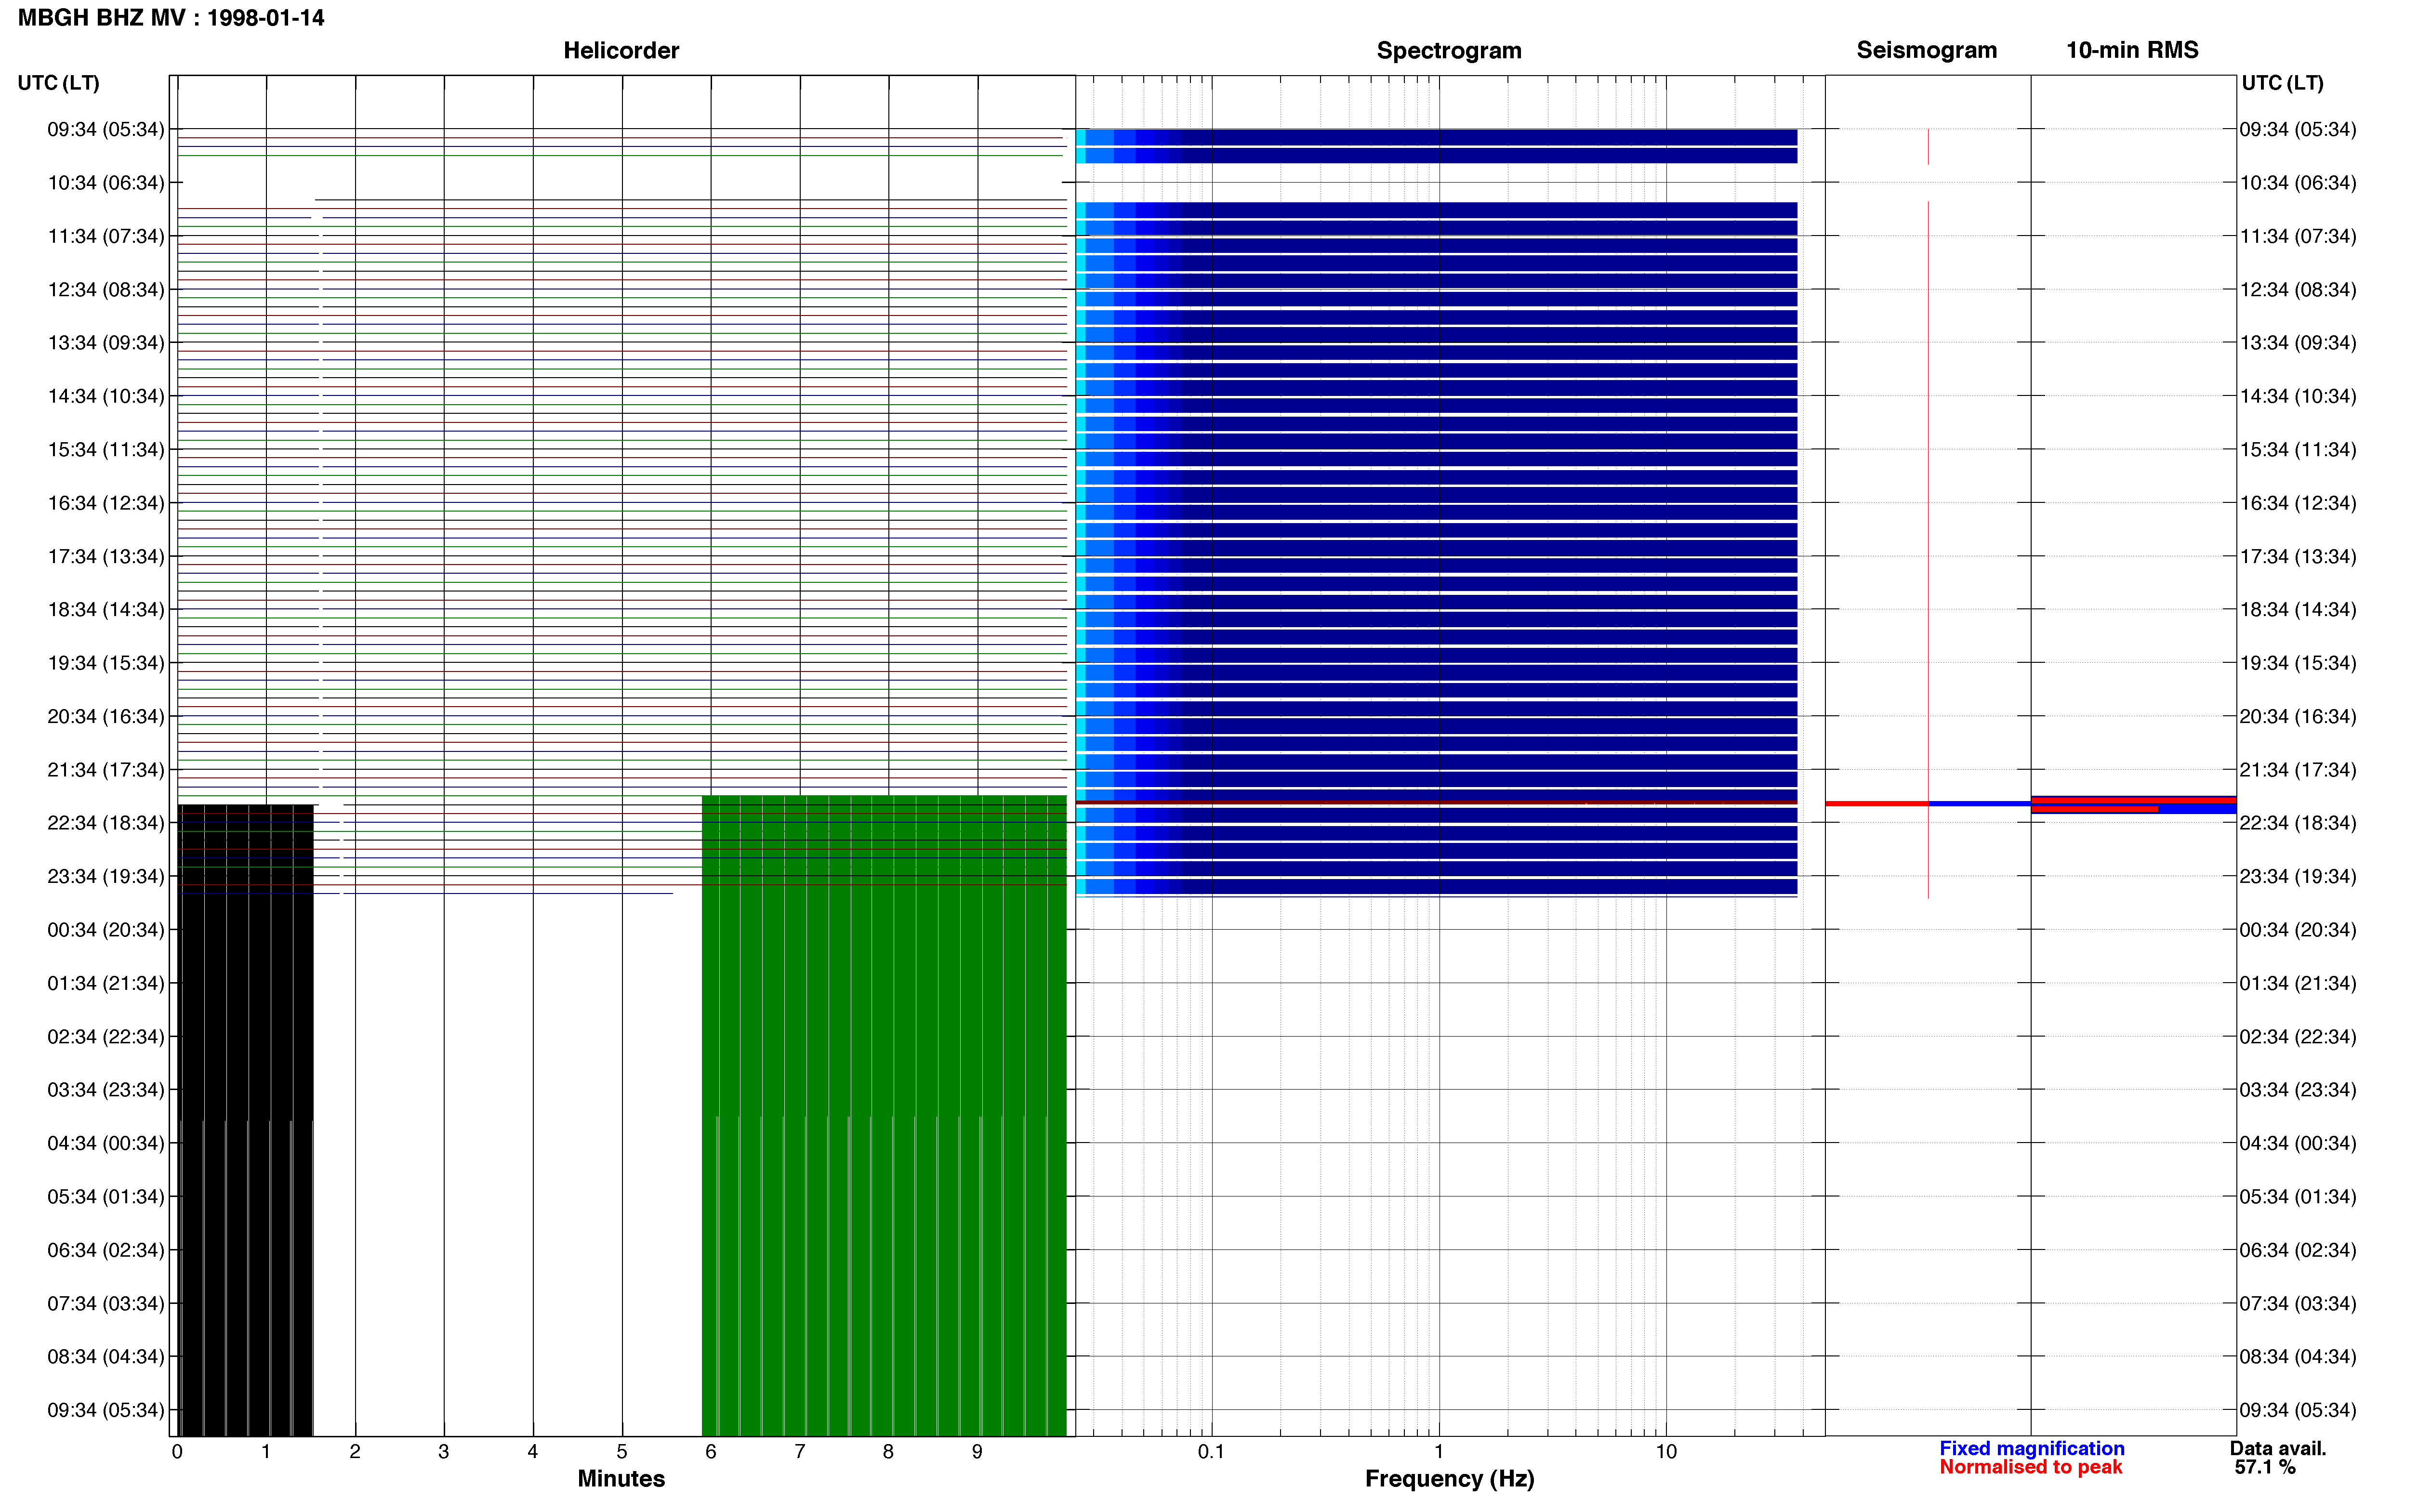Click the black saturated block in helicorder

(x=246, y=1120)
